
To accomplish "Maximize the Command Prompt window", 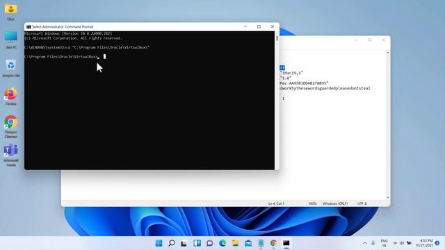I will tap(259, 26).
